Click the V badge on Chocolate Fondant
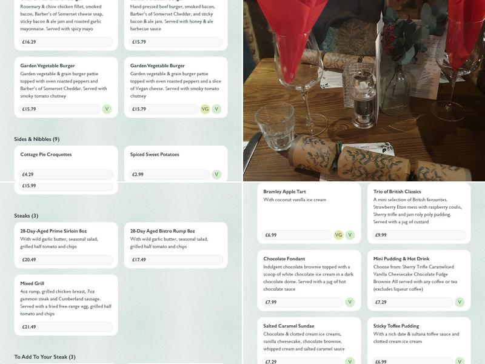 pos(350,302)
